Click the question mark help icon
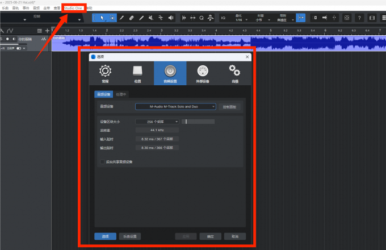Screen dimensions: 386x250 (x=359, y=18)
